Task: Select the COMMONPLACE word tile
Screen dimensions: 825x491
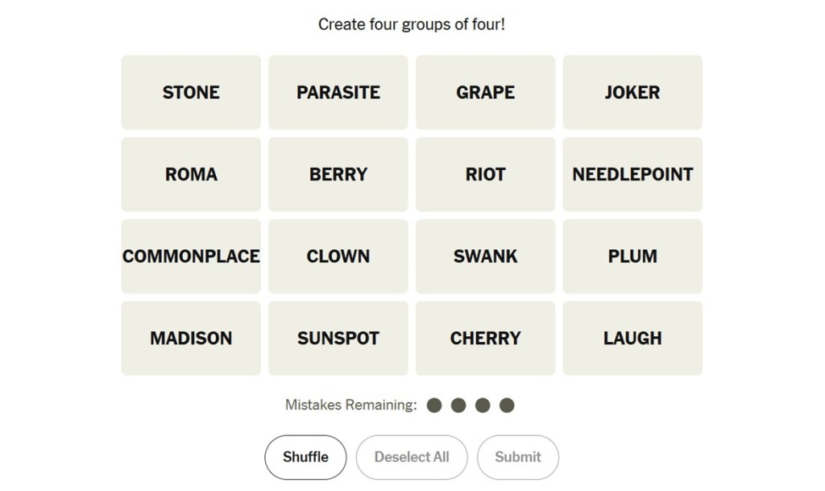Action: [x=191, y=256]
